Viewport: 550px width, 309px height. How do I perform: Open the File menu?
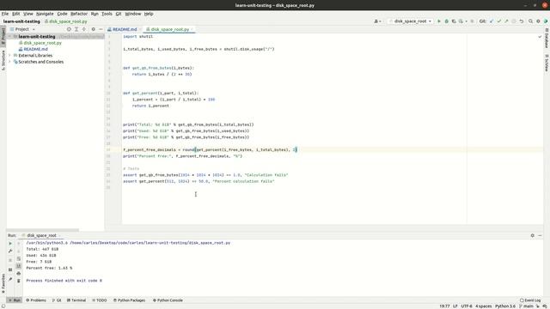[x=5, y=14]
